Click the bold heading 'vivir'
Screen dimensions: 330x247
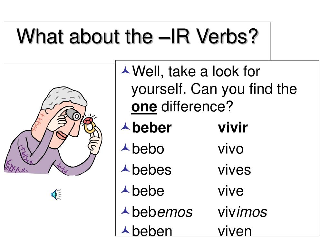tap(233, 127)
